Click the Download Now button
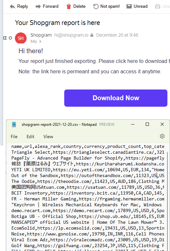 (116, 98)
